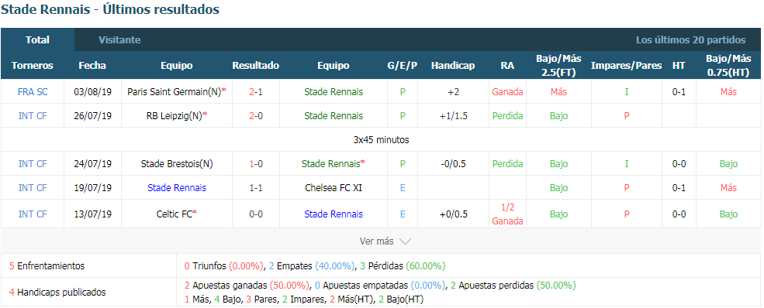Click the blue Stade Rennais home team link
Image resolution: width=764 pixels, height=308 pixels.
tap(176, 187)
